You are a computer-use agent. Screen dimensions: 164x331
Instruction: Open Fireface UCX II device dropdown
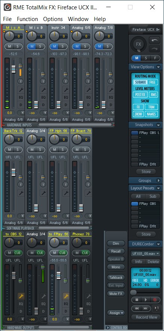[x=146, y=30]
